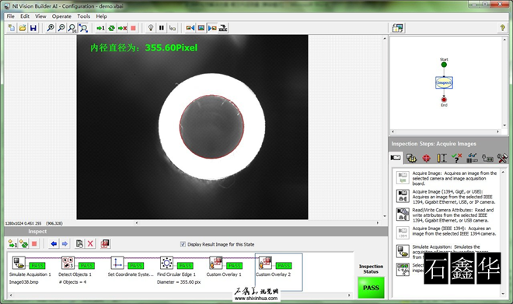Add Simulate Acquisition step from list
This screenshot has height=304, width=513.
(x=447, y=252)
